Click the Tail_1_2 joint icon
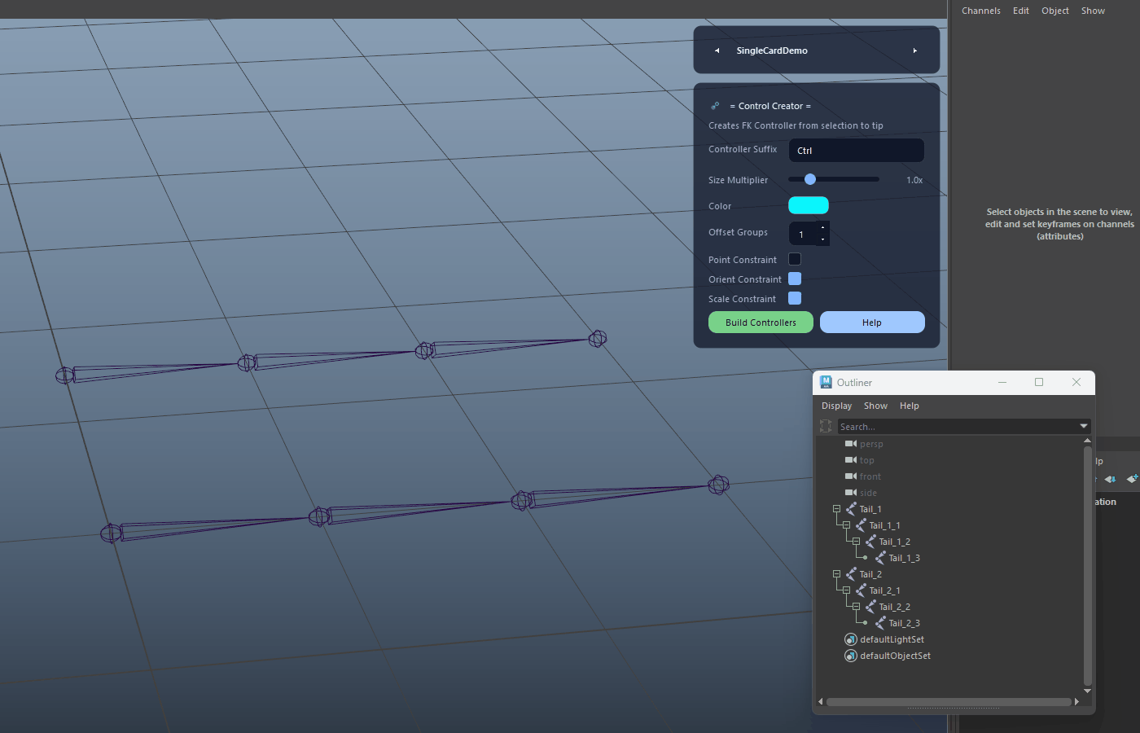The image size is (1140, 733). [x=870, y=542]
